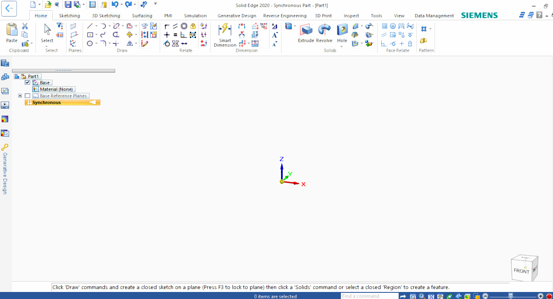Start the Line draw tool

[x=90, y=26]
